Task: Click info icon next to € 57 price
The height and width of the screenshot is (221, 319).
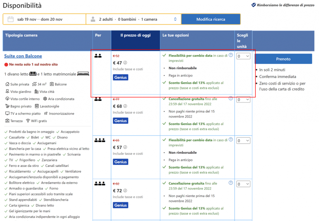Action: tap(125, 147)
